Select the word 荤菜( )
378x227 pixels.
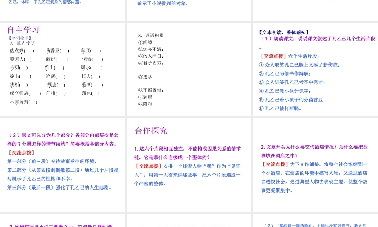coord(91,51)
